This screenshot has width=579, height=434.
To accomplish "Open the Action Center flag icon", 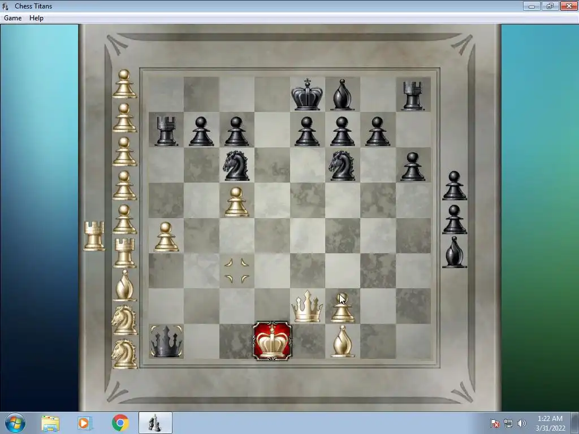I will click(x=495, y=423).
